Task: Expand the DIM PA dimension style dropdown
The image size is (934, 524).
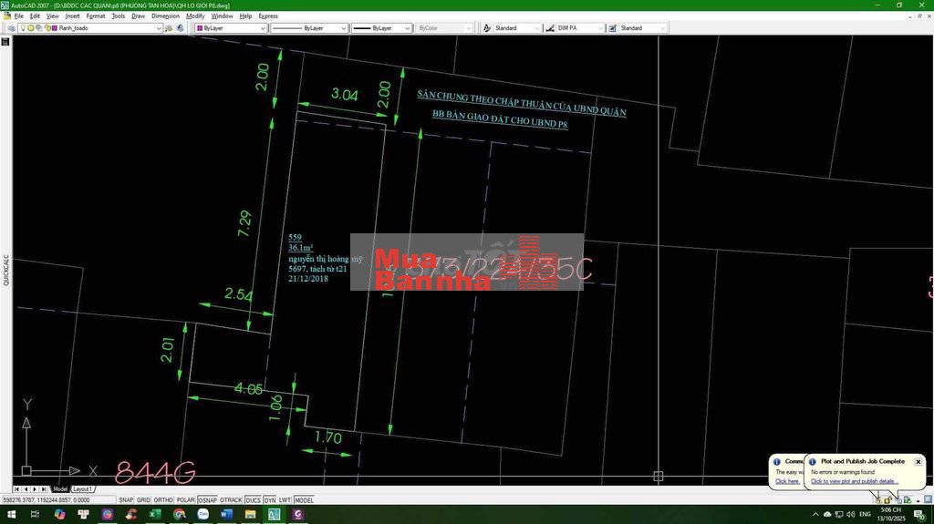Action: pyautogui.click(x=601, y=28)
